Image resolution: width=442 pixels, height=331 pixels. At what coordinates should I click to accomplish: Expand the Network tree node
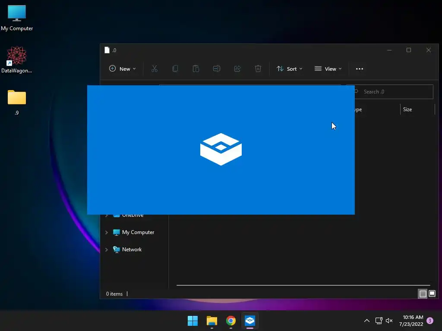107,250
